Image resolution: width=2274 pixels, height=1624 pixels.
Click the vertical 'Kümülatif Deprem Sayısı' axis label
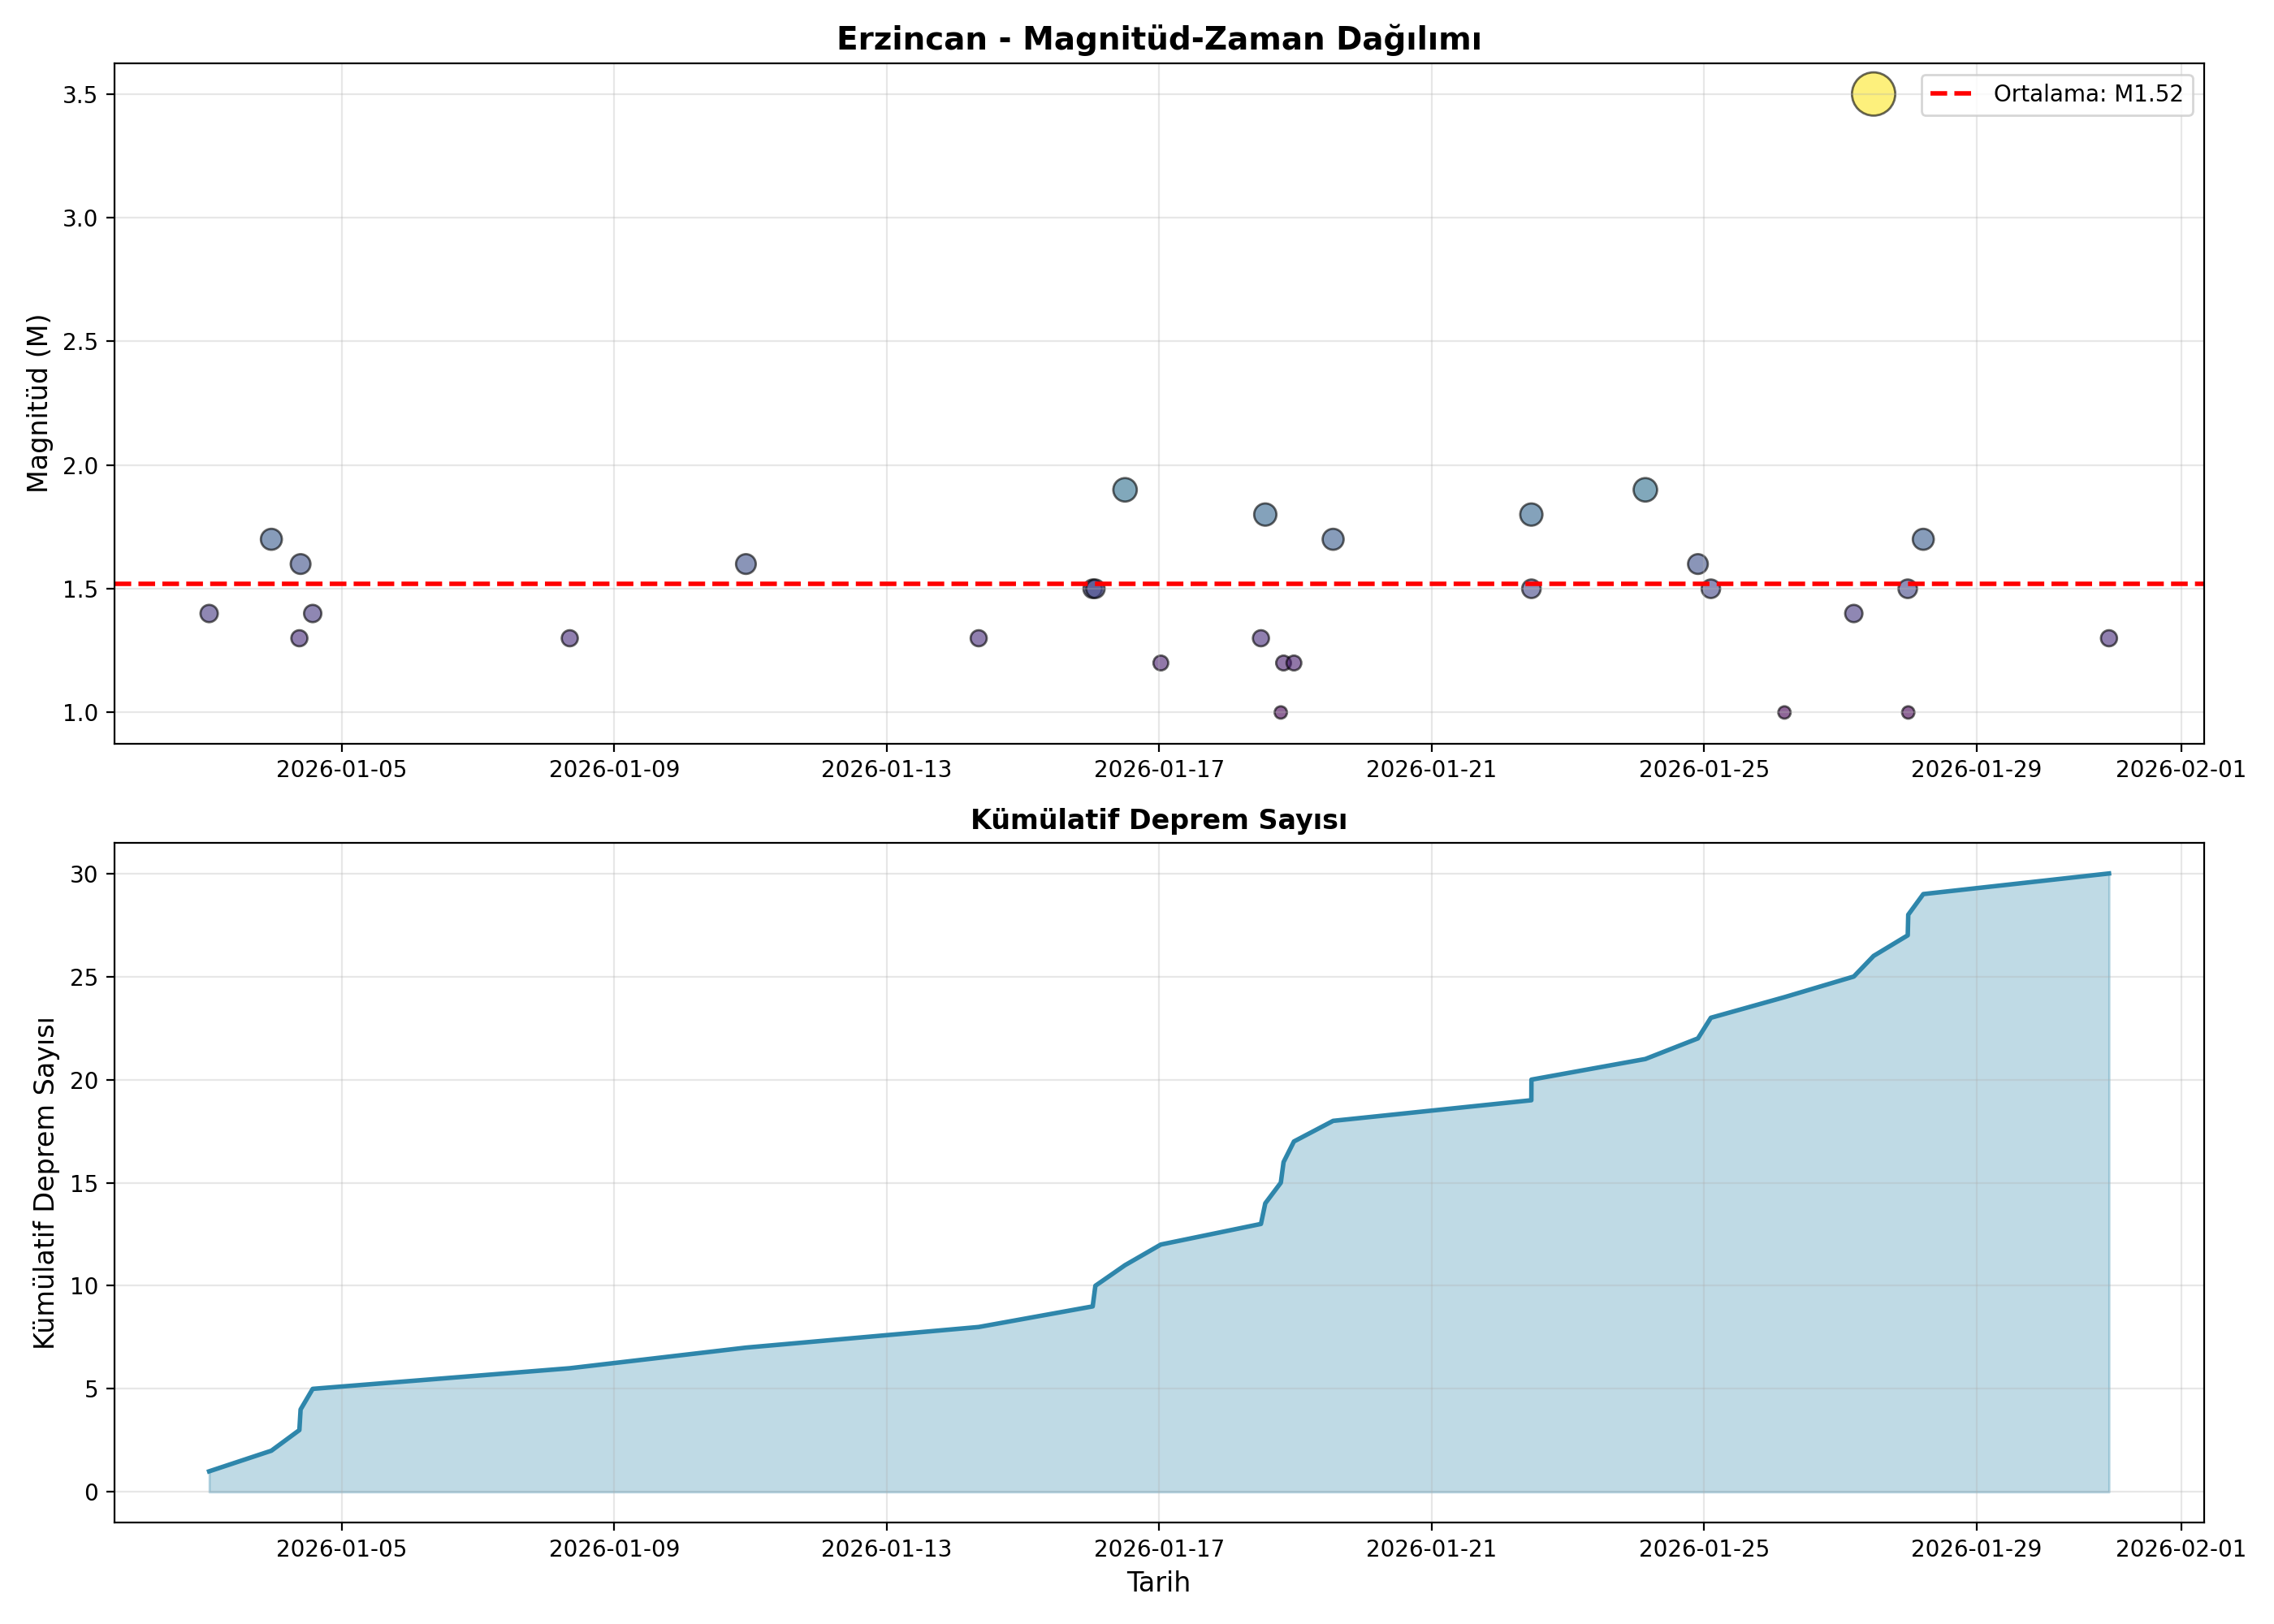[x=44, y=1183]
